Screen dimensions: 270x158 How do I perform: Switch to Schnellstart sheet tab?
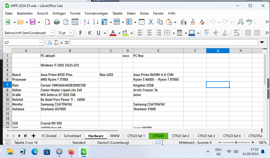pyautogui.click(x=72, y=136)
